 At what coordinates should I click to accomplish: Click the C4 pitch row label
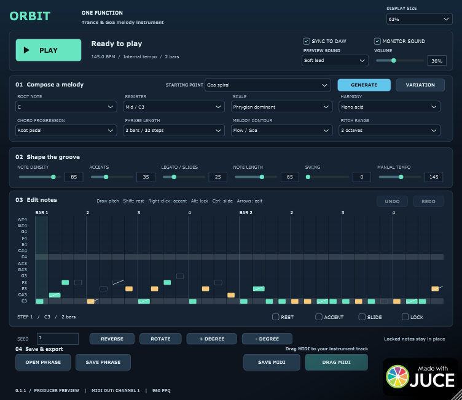tap(24, 257)
